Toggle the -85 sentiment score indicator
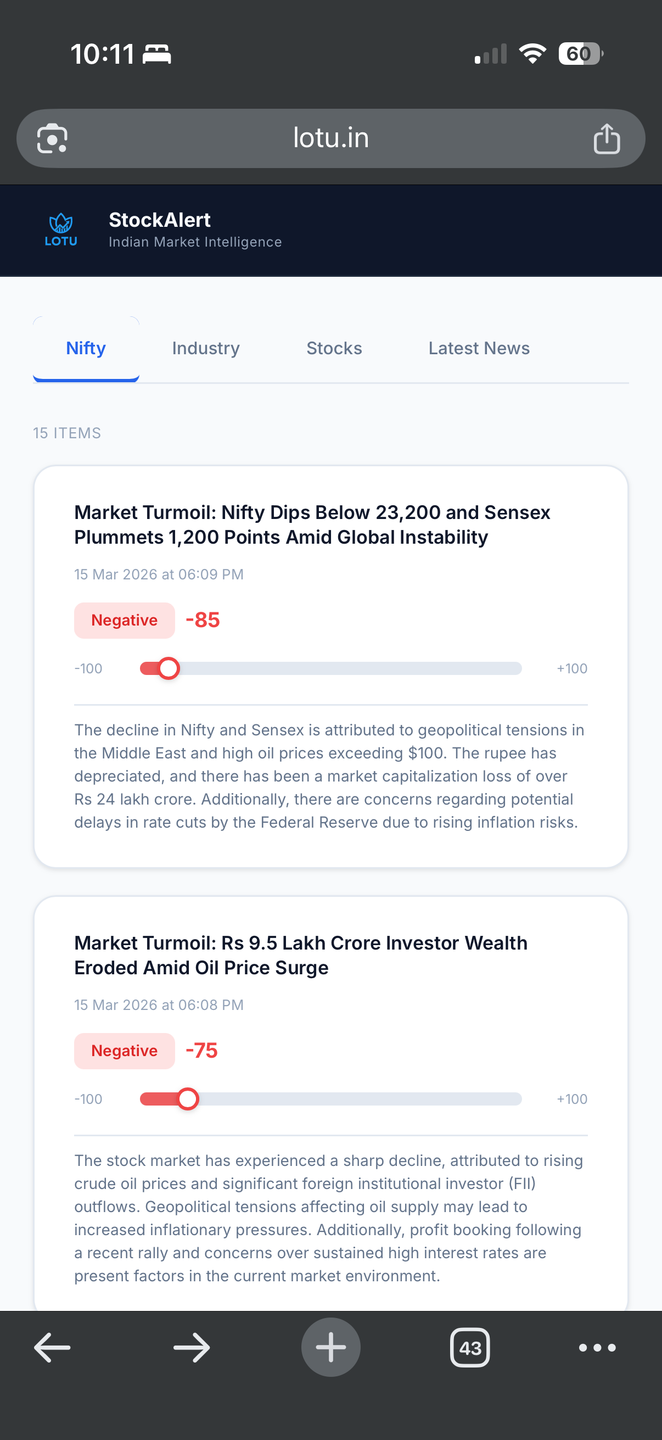The width and height of the screenshot is (662, 1440). pos(203,619)
